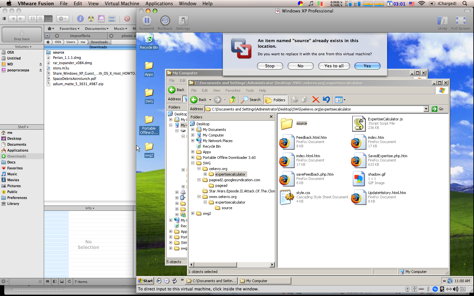Confirm replace with Yes button

pyautogui.click(x=367, y=66)
